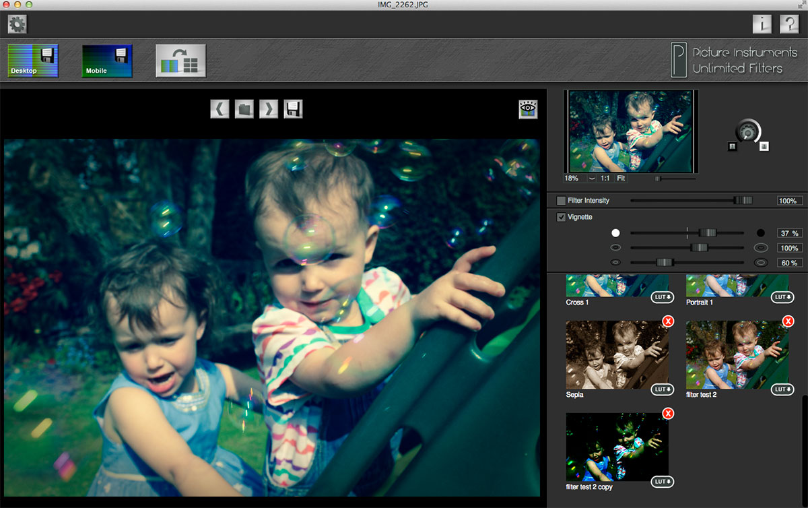Uncheck the Vignette checkbox

click(561, 217)
